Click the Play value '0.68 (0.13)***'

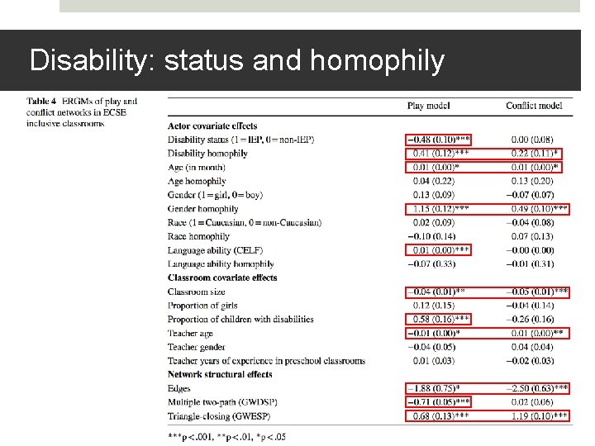440,416
